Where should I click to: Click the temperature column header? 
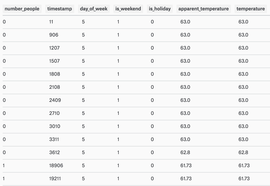[250, 9]
